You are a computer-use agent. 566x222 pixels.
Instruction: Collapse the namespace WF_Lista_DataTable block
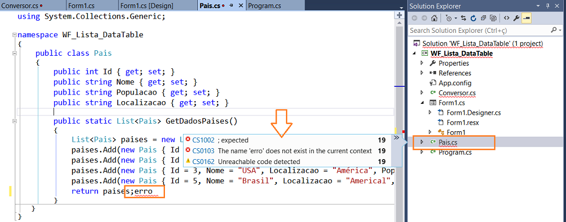14,35
